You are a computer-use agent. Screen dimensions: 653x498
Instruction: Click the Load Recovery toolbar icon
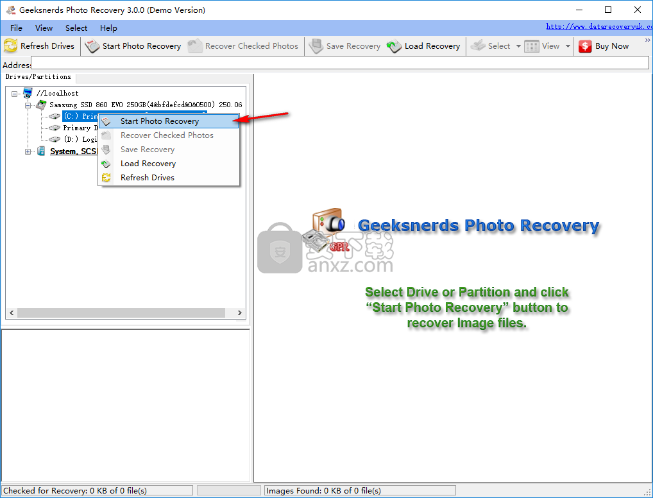pos(394,46)
